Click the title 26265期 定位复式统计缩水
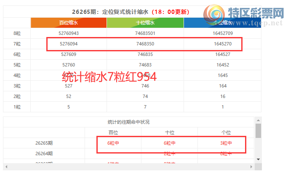Screen dimensions: 288x188 coord(110,12)
